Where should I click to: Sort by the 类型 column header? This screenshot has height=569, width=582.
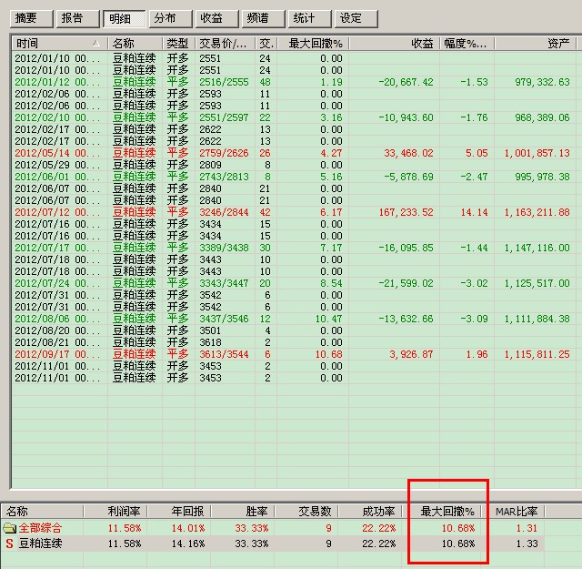178,44
